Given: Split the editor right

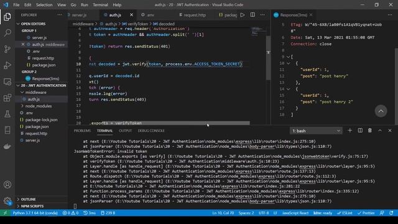Looking at the screenshot, I should pyautogui.click(x=252, y=15).
